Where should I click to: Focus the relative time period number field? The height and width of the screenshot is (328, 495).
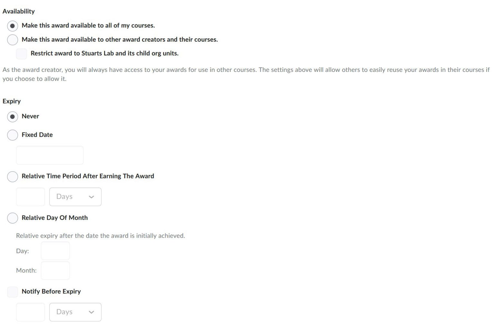point(31,197)
